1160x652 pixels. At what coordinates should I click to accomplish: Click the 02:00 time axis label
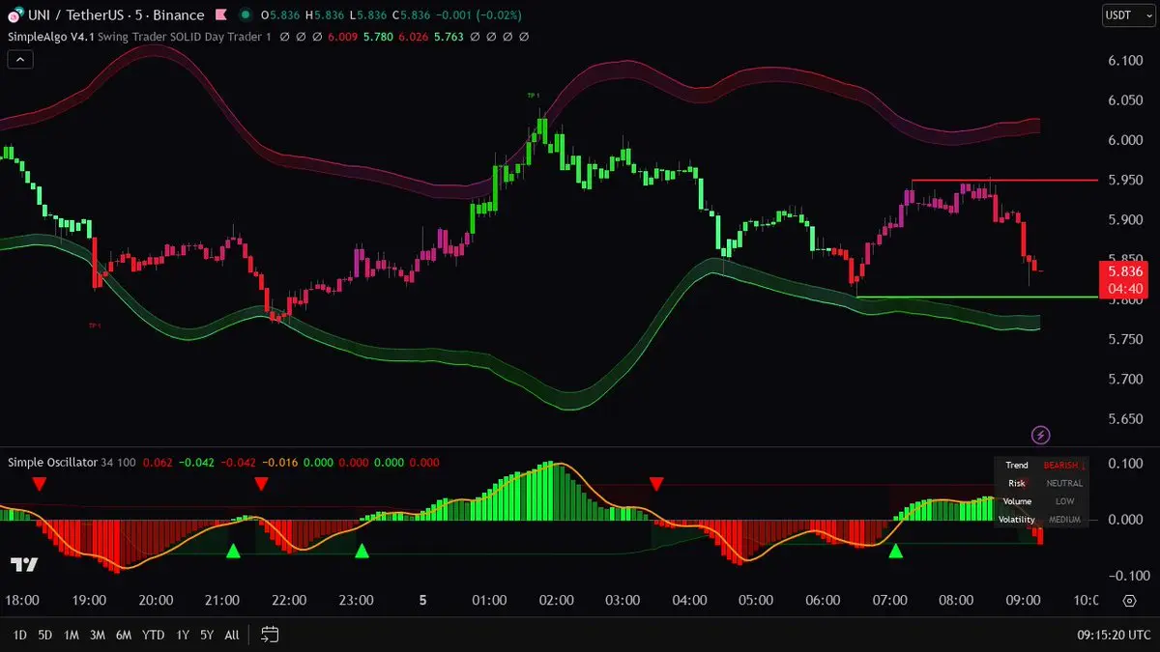click(x=556, y=600)
